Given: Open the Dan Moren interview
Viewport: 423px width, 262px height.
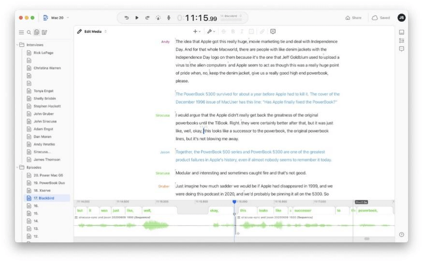Looking at the screenshot, I should (x=43, y=137).
